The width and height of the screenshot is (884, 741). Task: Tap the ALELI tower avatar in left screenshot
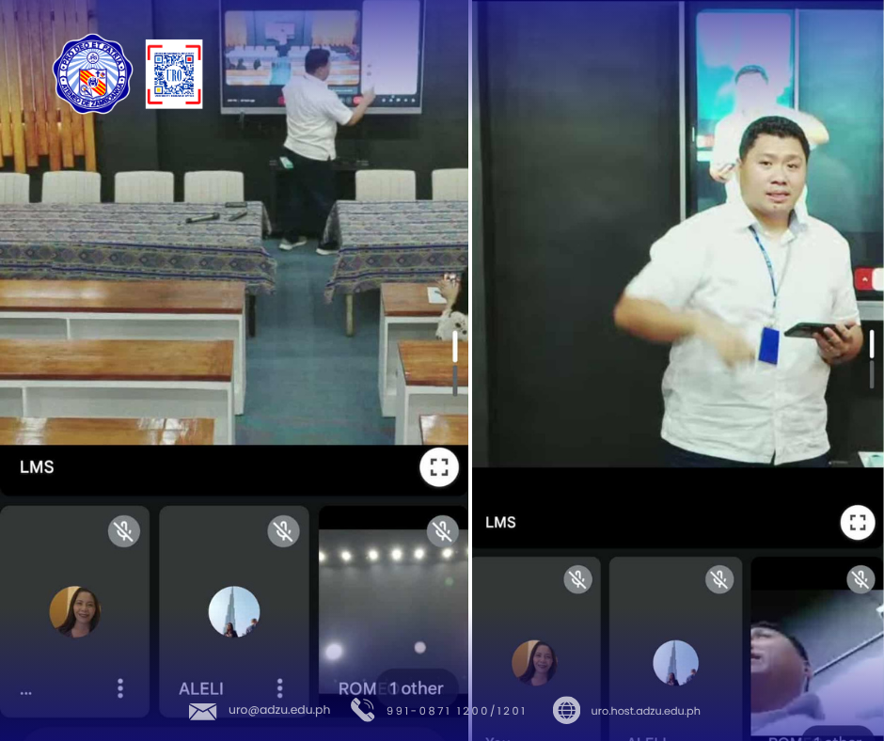click(x=233, y=611)
